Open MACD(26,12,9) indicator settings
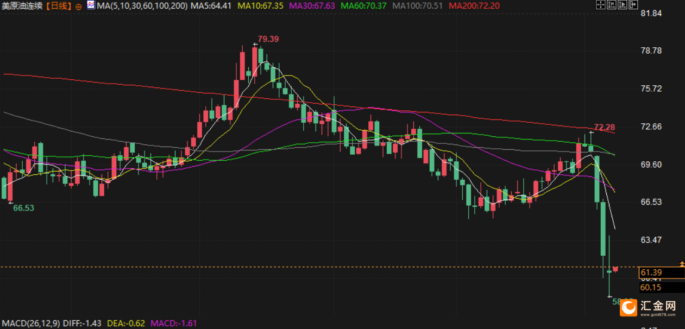This screenshot has height=329, width=685. 31,324
